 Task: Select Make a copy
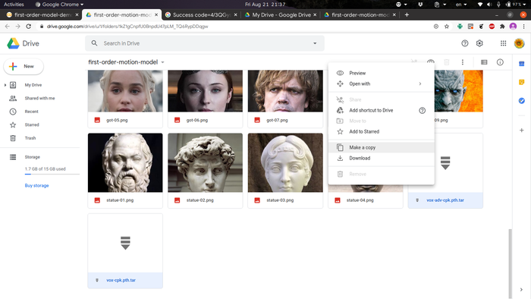pos(382,148)
